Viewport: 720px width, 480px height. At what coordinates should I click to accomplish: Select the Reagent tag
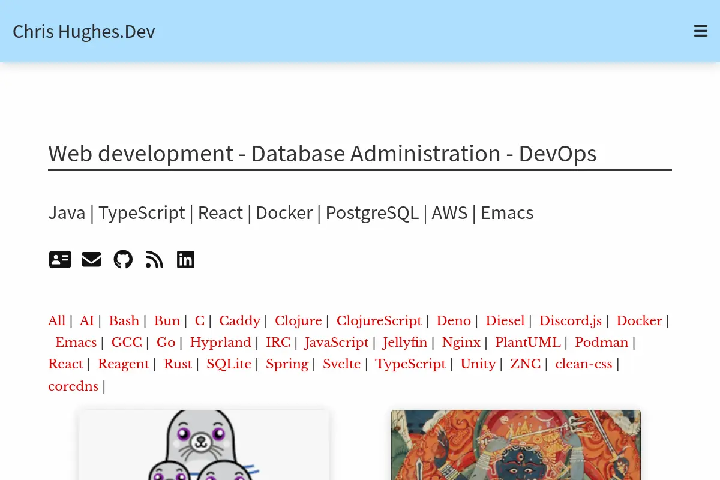pyautogui.click(x=123, y=364)
